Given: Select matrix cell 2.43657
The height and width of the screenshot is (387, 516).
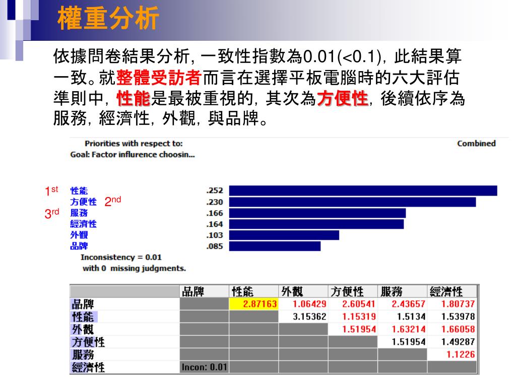Looking at the screenshot, I should pos(402,304).
